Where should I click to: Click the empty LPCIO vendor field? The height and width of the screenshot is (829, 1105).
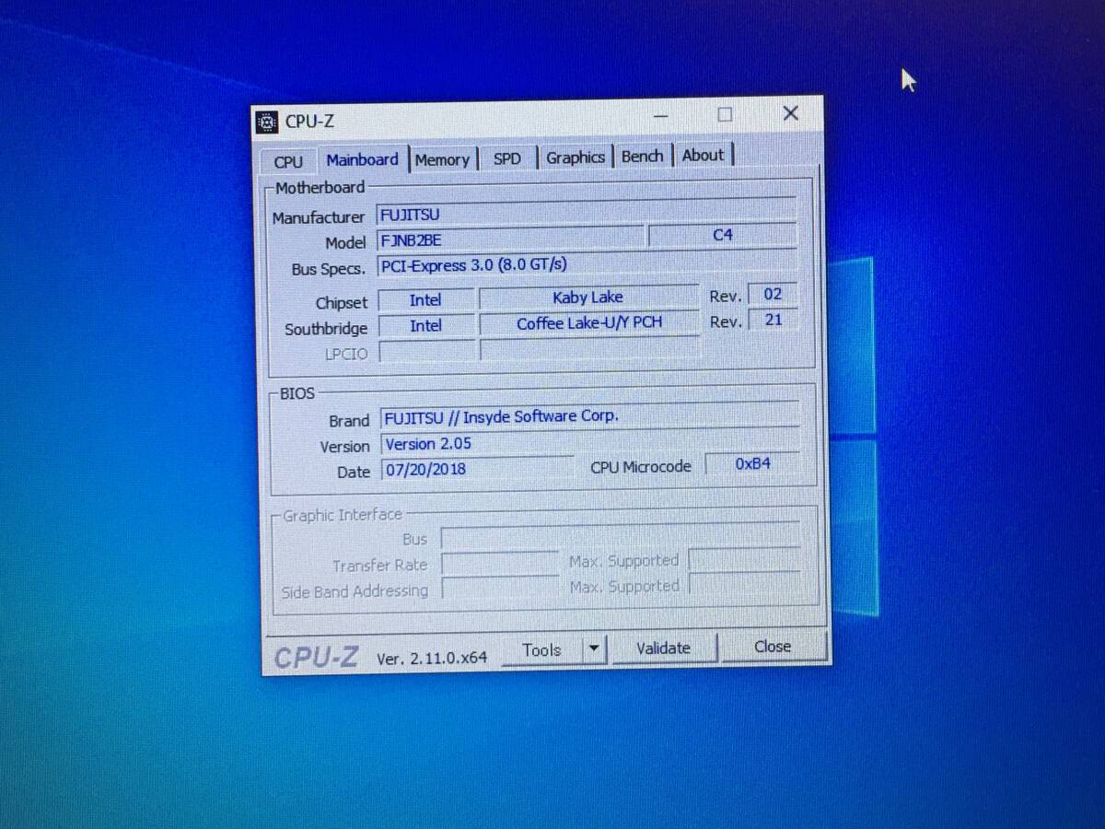click(x=426, y=352)
